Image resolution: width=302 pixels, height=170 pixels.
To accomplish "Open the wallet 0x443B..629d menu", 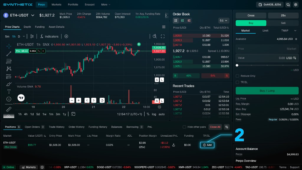I will (x=270, y=5).
